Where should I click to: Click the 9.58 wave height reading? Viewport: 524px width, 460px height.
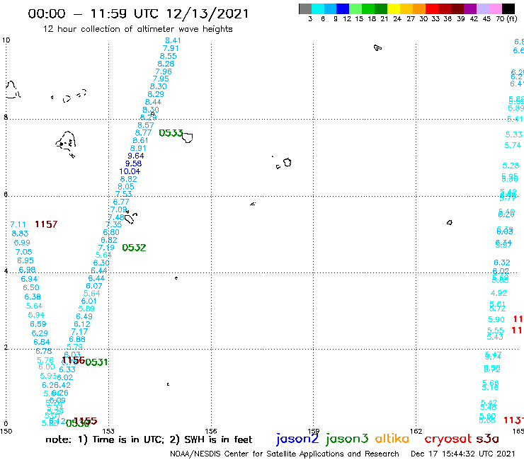point(133,163)
